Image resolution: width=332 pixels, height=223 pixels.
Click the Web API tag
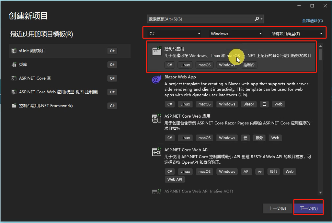point(175,179)
